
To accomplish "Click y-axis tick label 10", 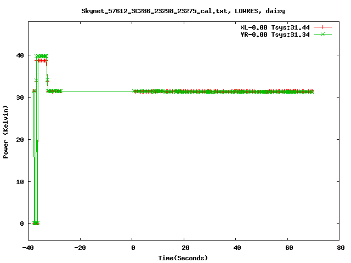I will (20, 182).
